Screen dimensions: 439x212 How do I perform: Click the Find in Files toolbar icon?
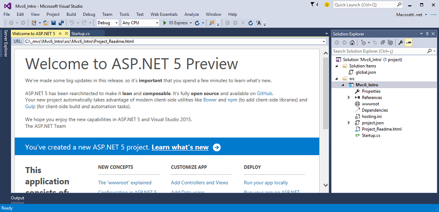tap(212, 23)
